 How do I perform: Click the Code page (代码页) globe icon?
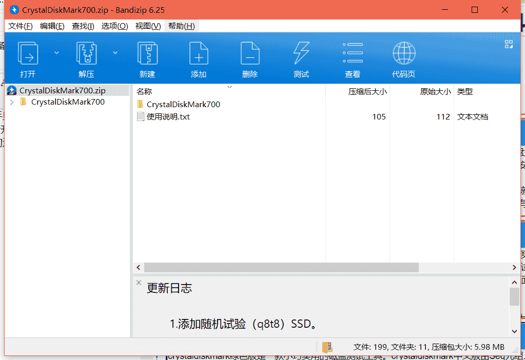[x=404, y=53]
